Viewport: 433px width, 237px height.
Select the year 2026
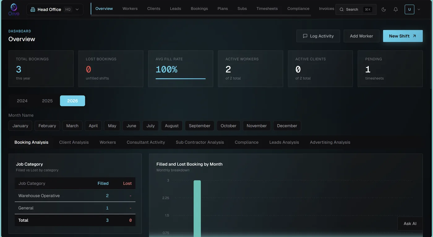[x=72, y=101]
